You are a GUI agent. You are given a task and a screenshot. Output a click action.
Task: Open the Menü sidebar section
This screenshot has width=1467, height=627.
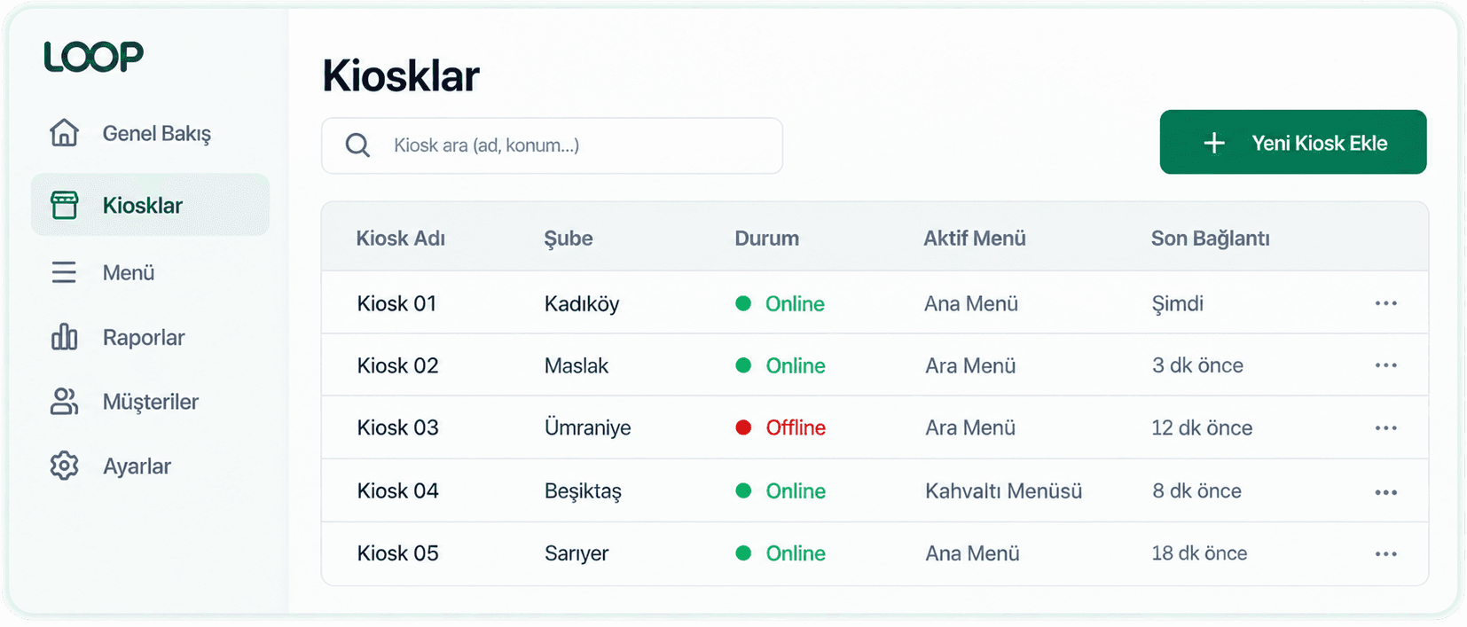coord(150,272)
